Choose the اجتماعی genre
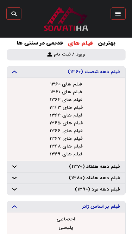 [66, 219]
